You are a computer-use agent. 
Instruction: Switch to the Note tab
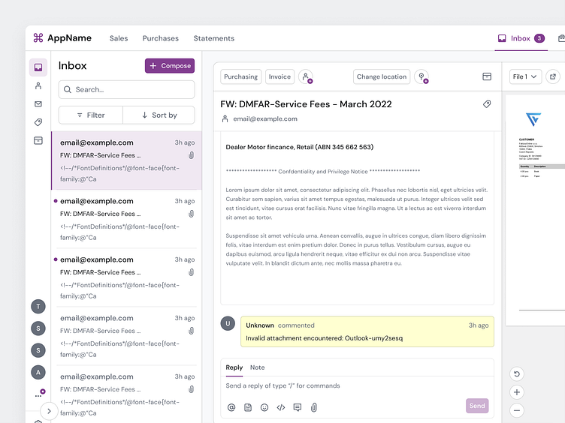pos(257,367)
